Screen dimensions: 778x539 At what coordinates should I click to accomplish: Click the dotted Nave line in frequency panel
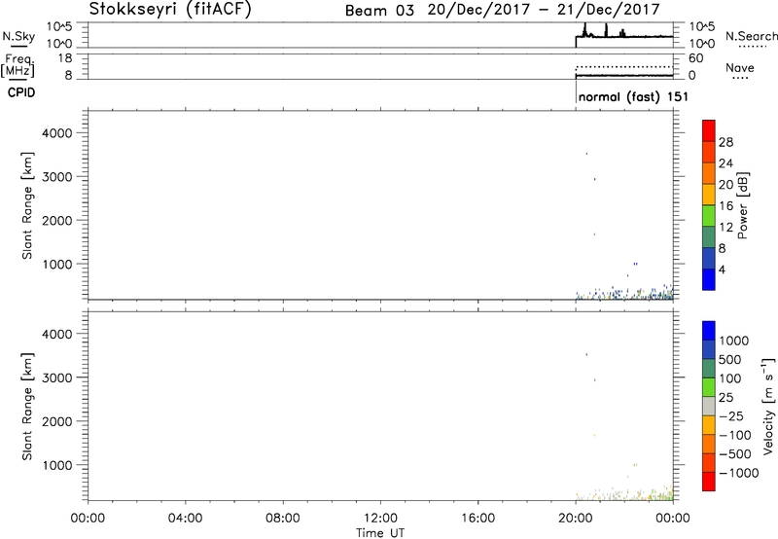point(624,66)
